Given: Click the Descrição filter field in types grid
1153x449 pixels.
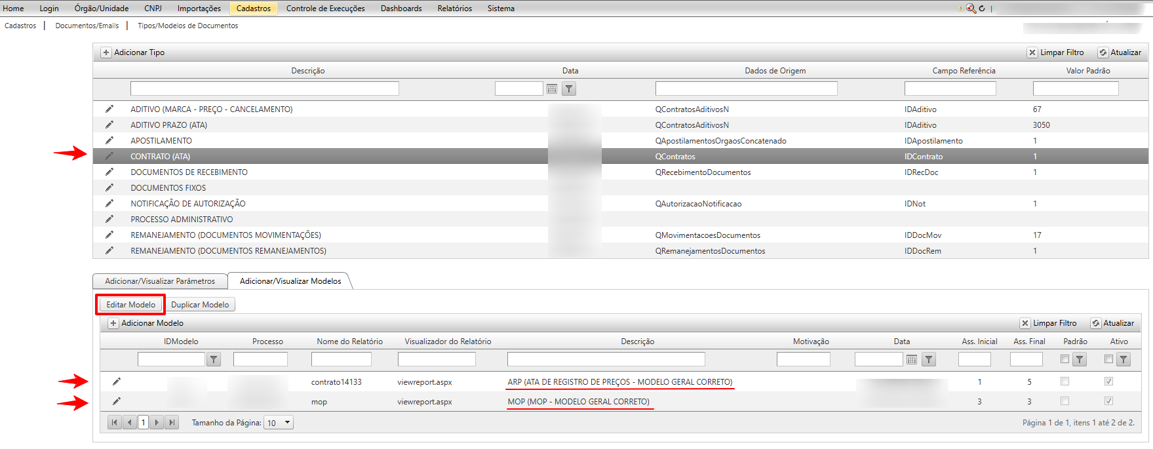Looking at the screenshot, I should tap(264, 88).
